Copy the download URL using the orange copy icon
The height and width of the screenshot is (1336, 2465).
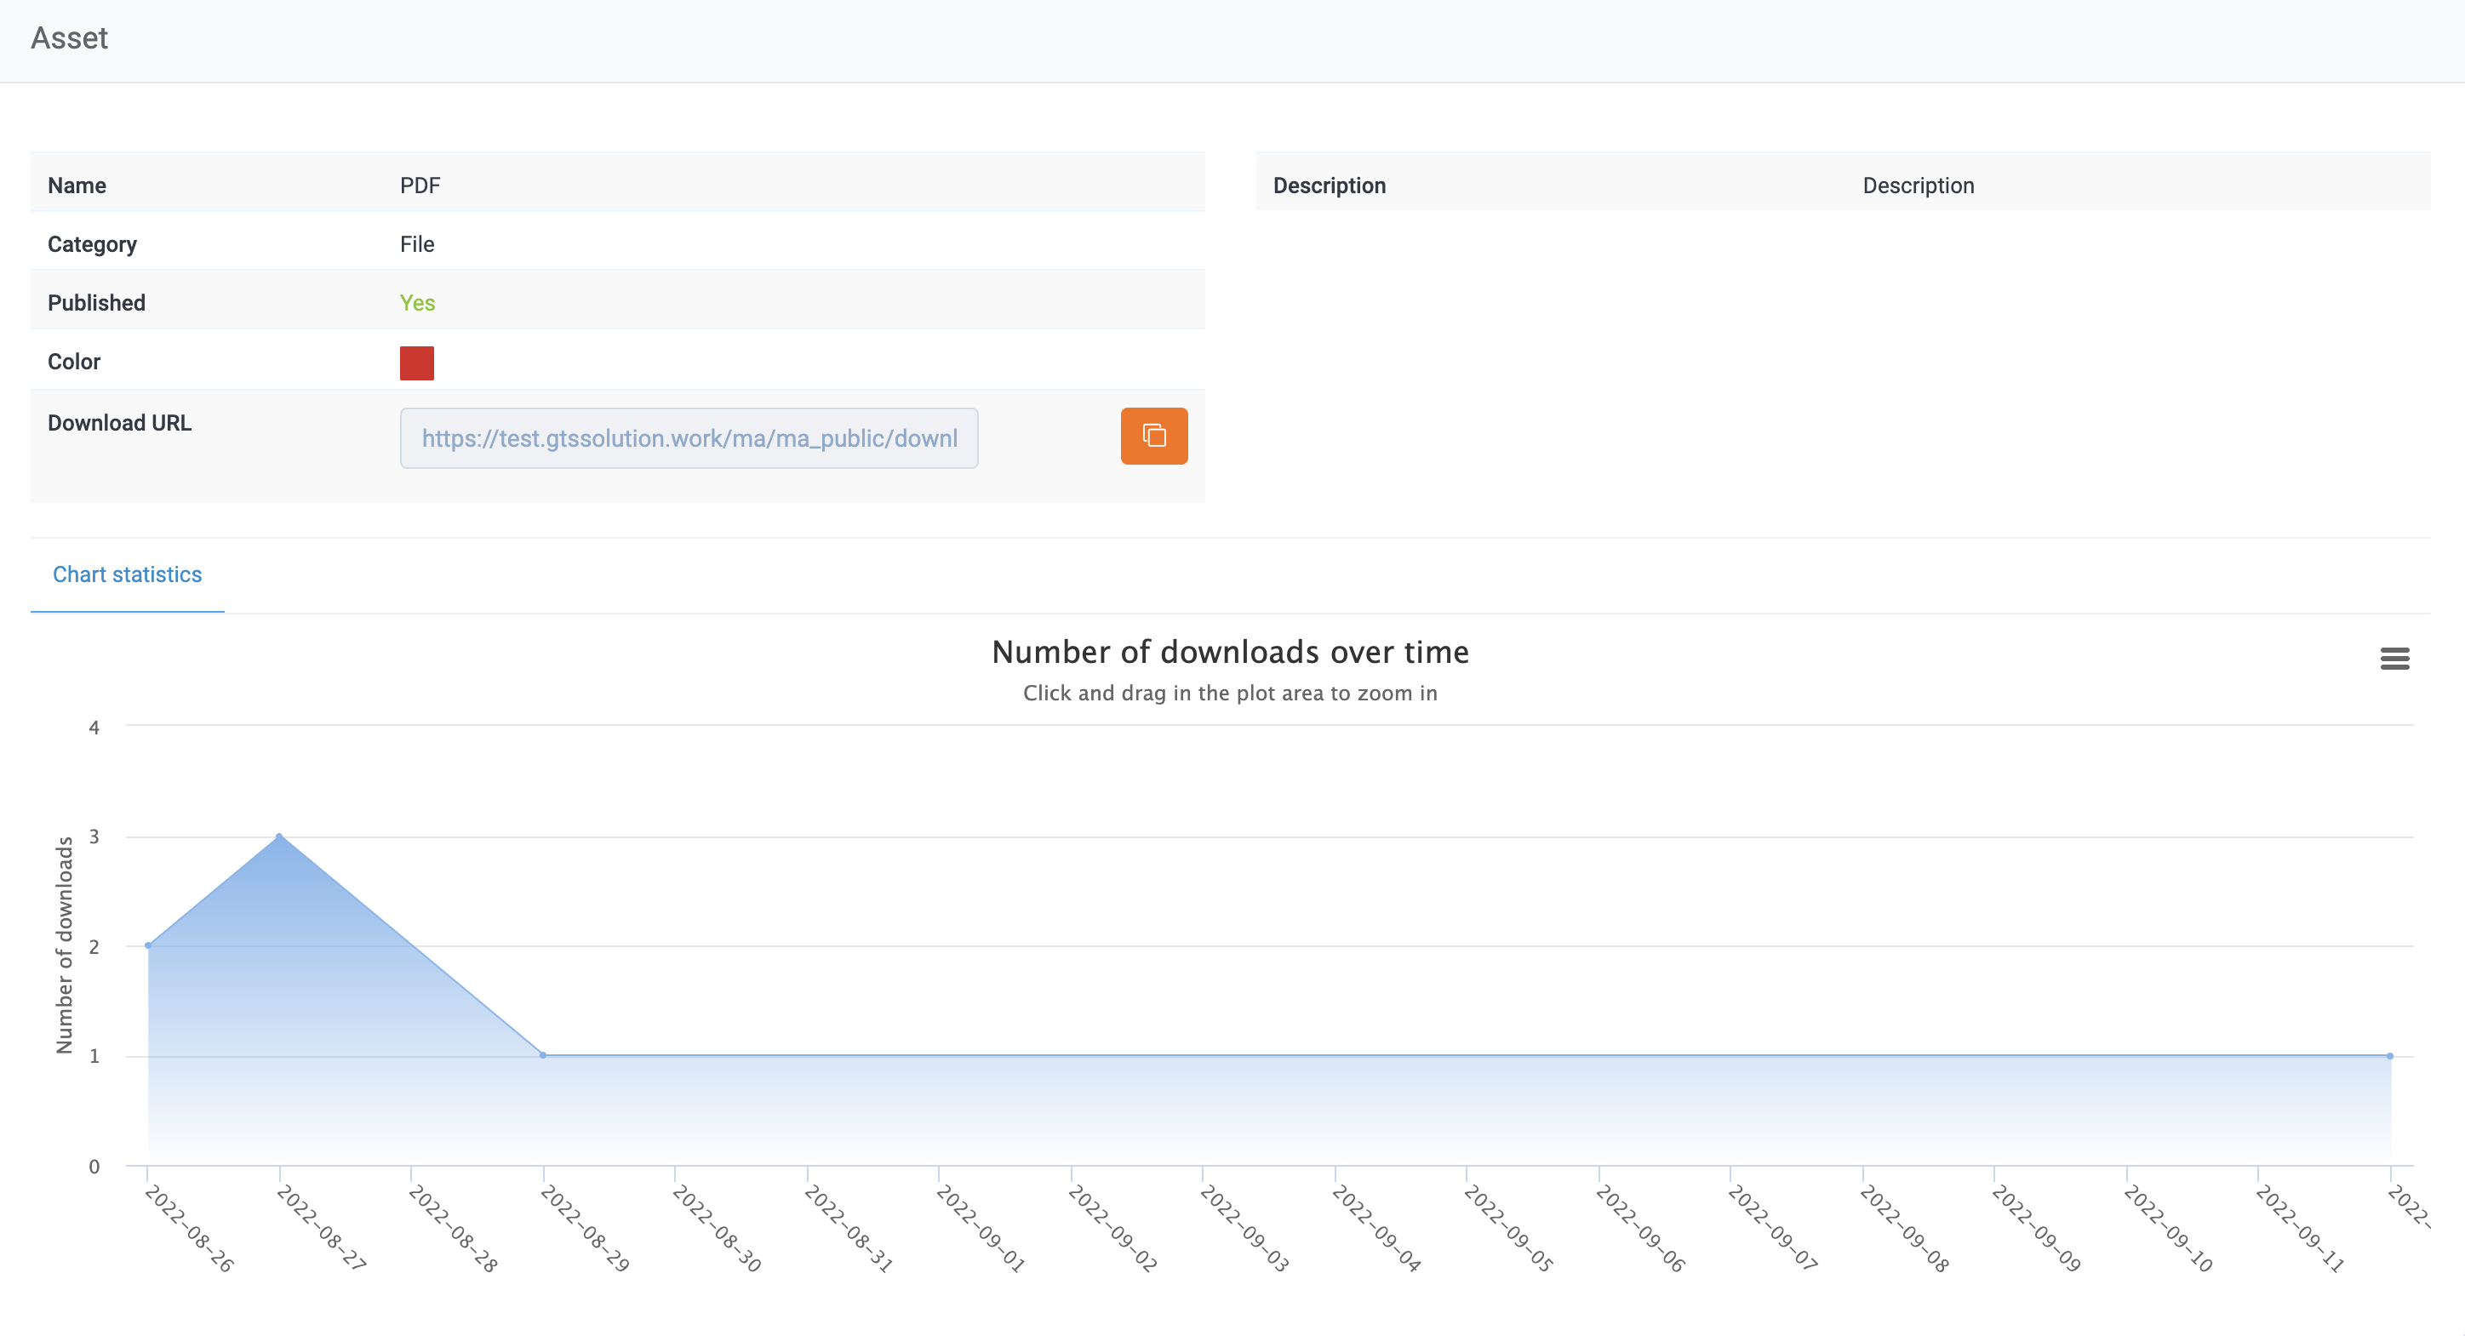(x=1154, y=436)
